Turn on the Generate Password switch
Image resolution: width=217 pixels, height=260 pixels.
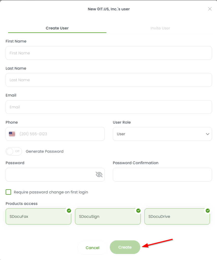pos(14,151)
